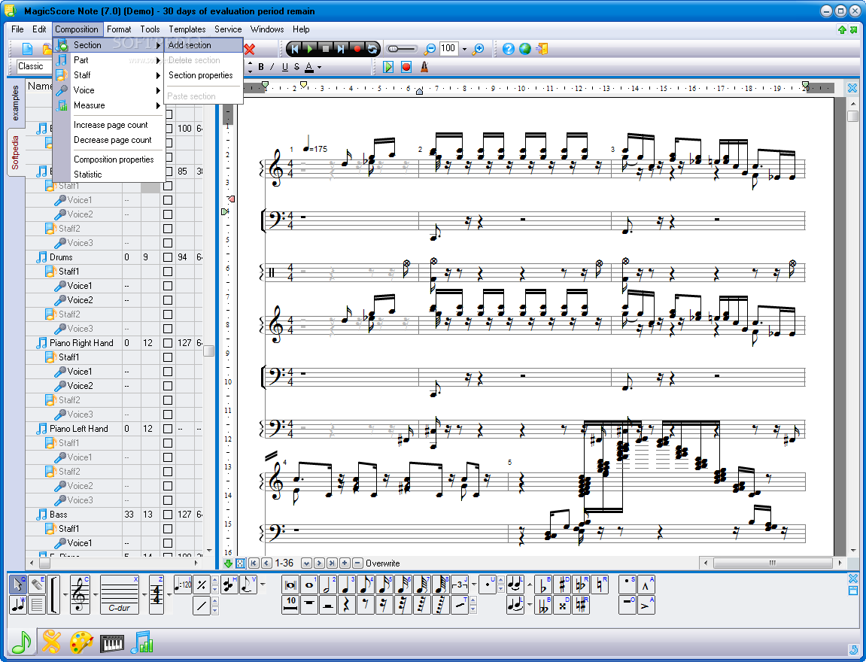
Task: Select the whole note duration
Action: tap(308, 585)
